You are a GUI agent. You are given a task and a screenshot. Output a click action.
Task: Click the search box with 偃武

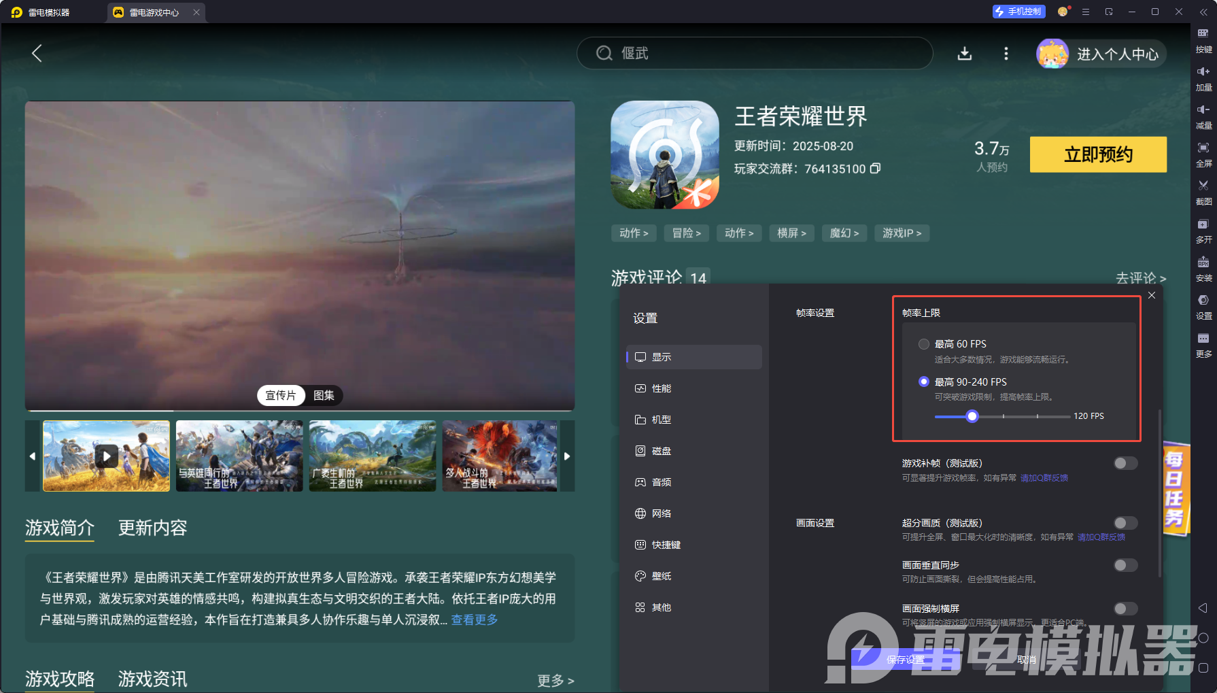(x=755, y=54)
